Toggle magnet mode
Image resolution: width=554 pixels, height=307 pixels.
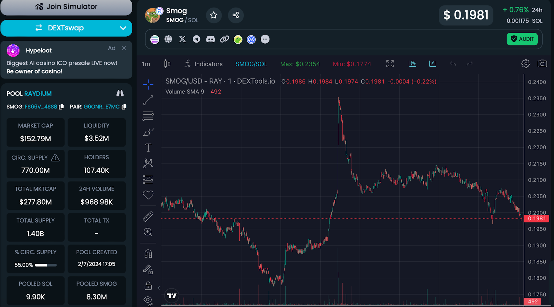(148, 254)
